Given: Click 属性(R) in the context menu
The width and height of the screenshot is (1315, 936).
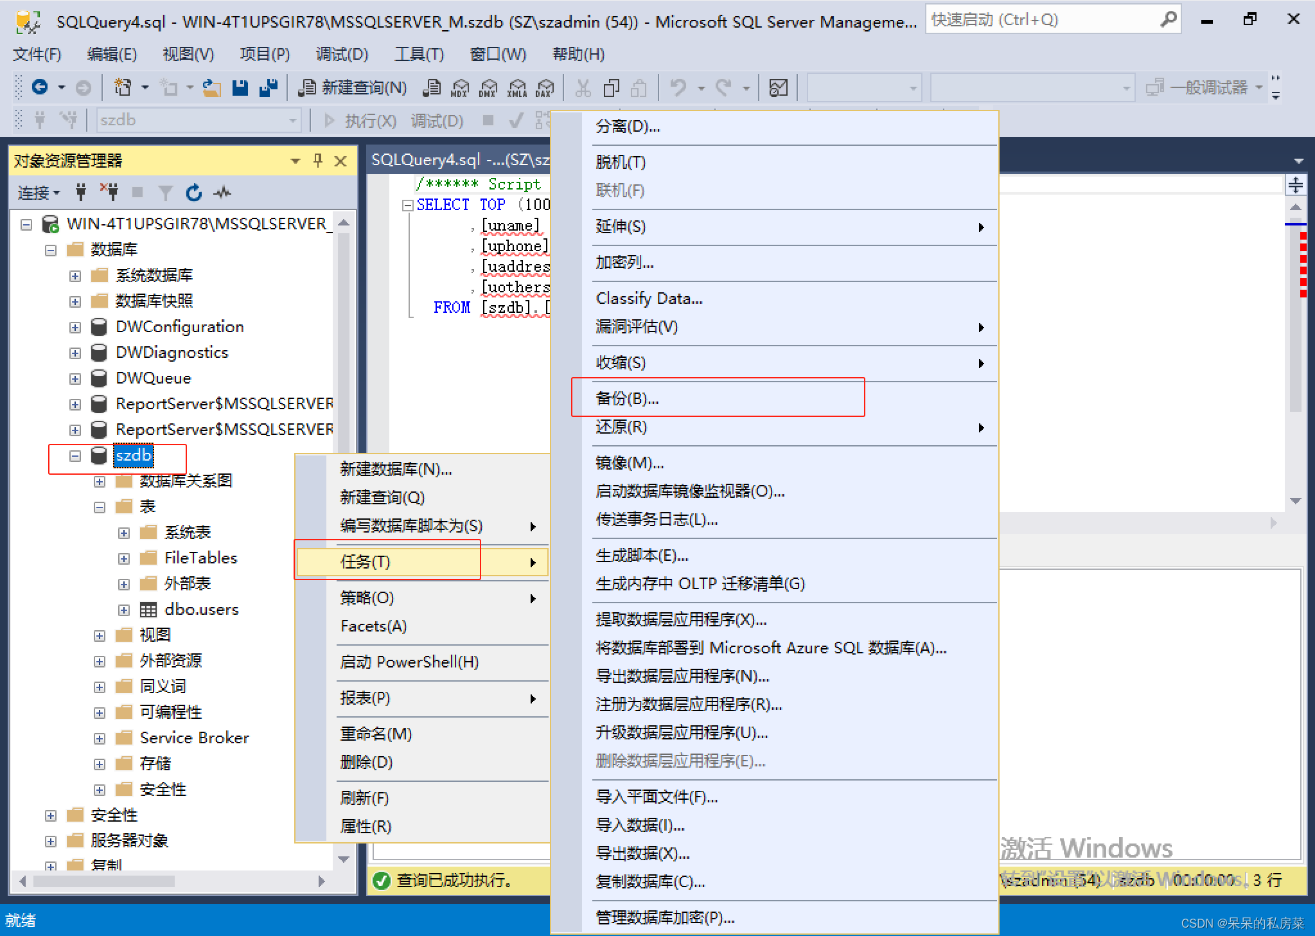Looking at the screenshot, I should pos(423,827).
